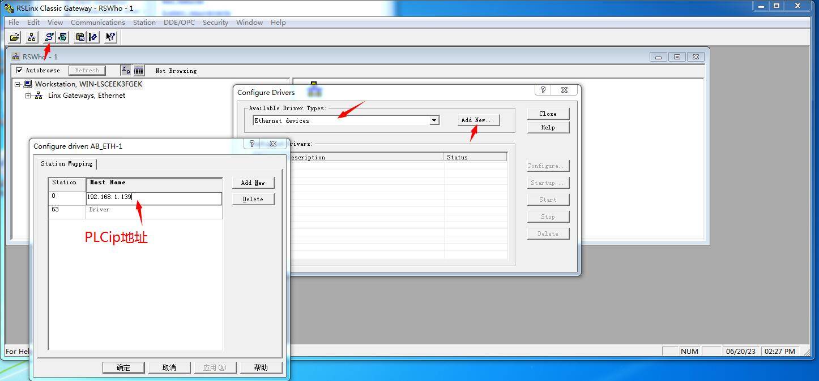Click Delete button in Configure Drivers dialog

548,233
